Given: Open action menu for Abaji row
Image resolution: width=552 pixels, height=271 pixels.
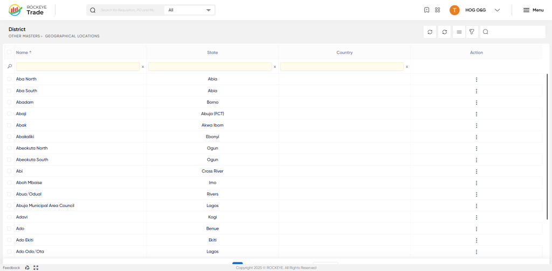Looking at the screenshot, I should tap(477, 114).
